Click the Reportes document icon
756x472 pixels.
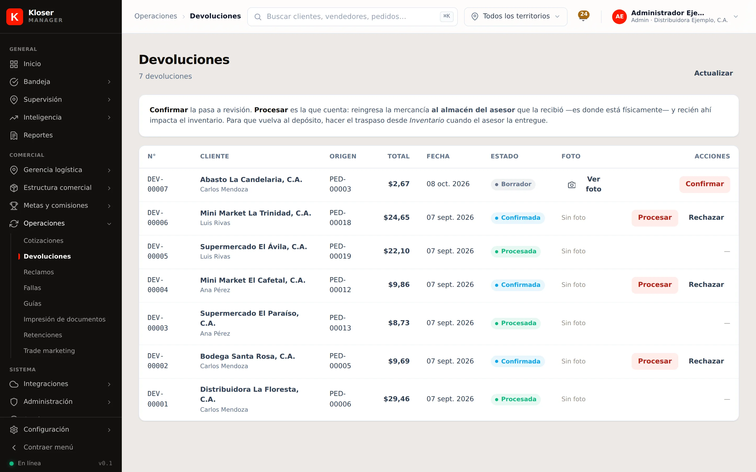coord(14,135)
